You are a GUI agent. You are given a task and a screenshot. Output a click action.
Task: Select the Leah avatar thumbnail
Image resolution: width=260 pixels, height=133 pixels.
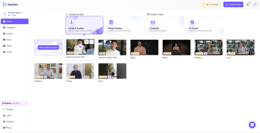pos(240,47)
